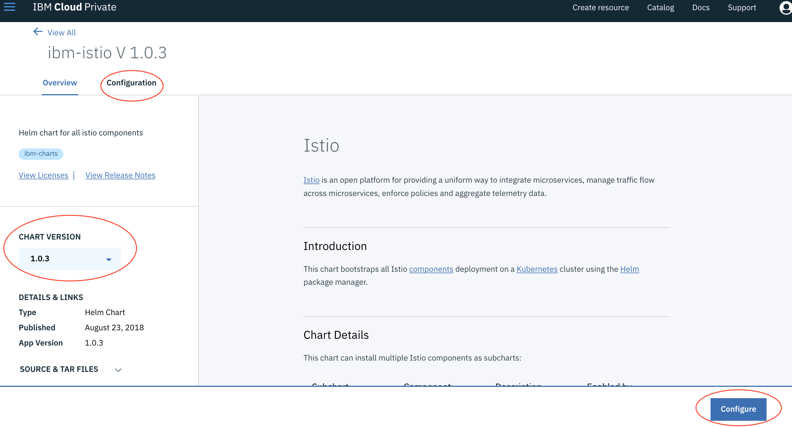Follow the Helm hyperlink
Screen dimensions: 792x427
(629, 269)
